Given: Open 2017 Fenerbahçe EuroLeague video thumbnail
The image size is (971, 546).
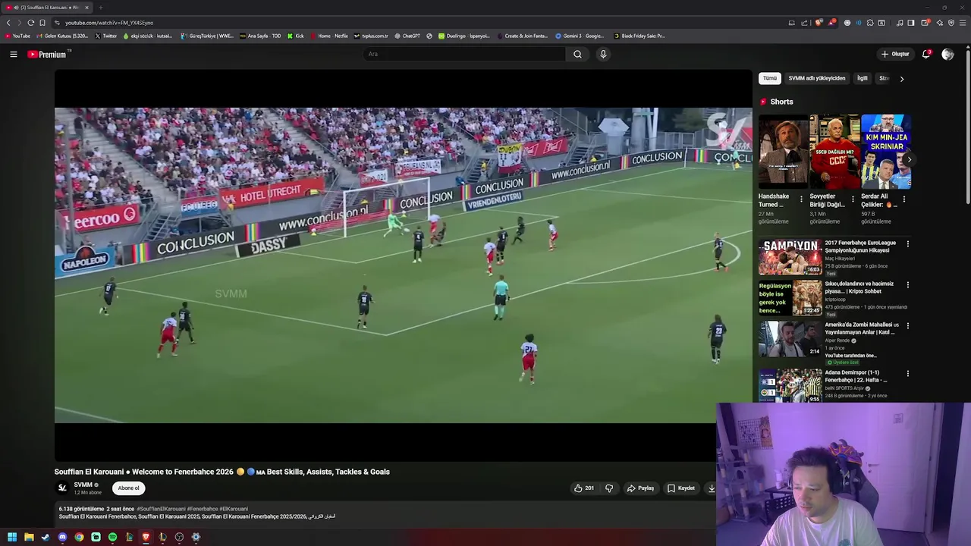Looking at the screenshot, I should click(x=790, y=257).
